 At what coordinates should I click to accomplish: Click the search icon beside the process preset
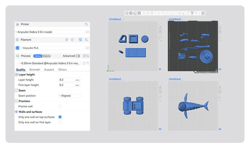pyautogui.click(x=88, y=63)
